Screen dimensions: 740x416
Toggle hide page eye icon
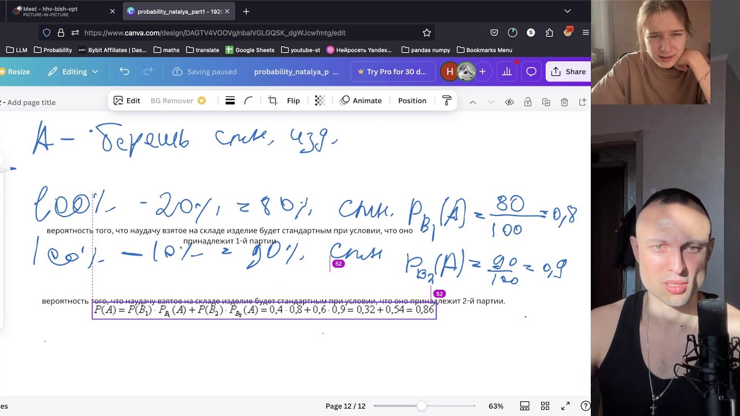point(509,102)
